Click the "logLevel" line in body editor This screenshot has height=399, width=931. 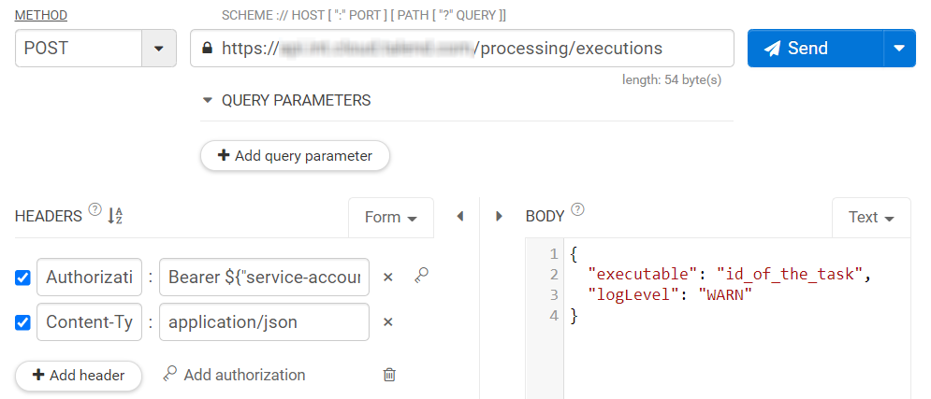pyautogui.click(x=670, y=294)
